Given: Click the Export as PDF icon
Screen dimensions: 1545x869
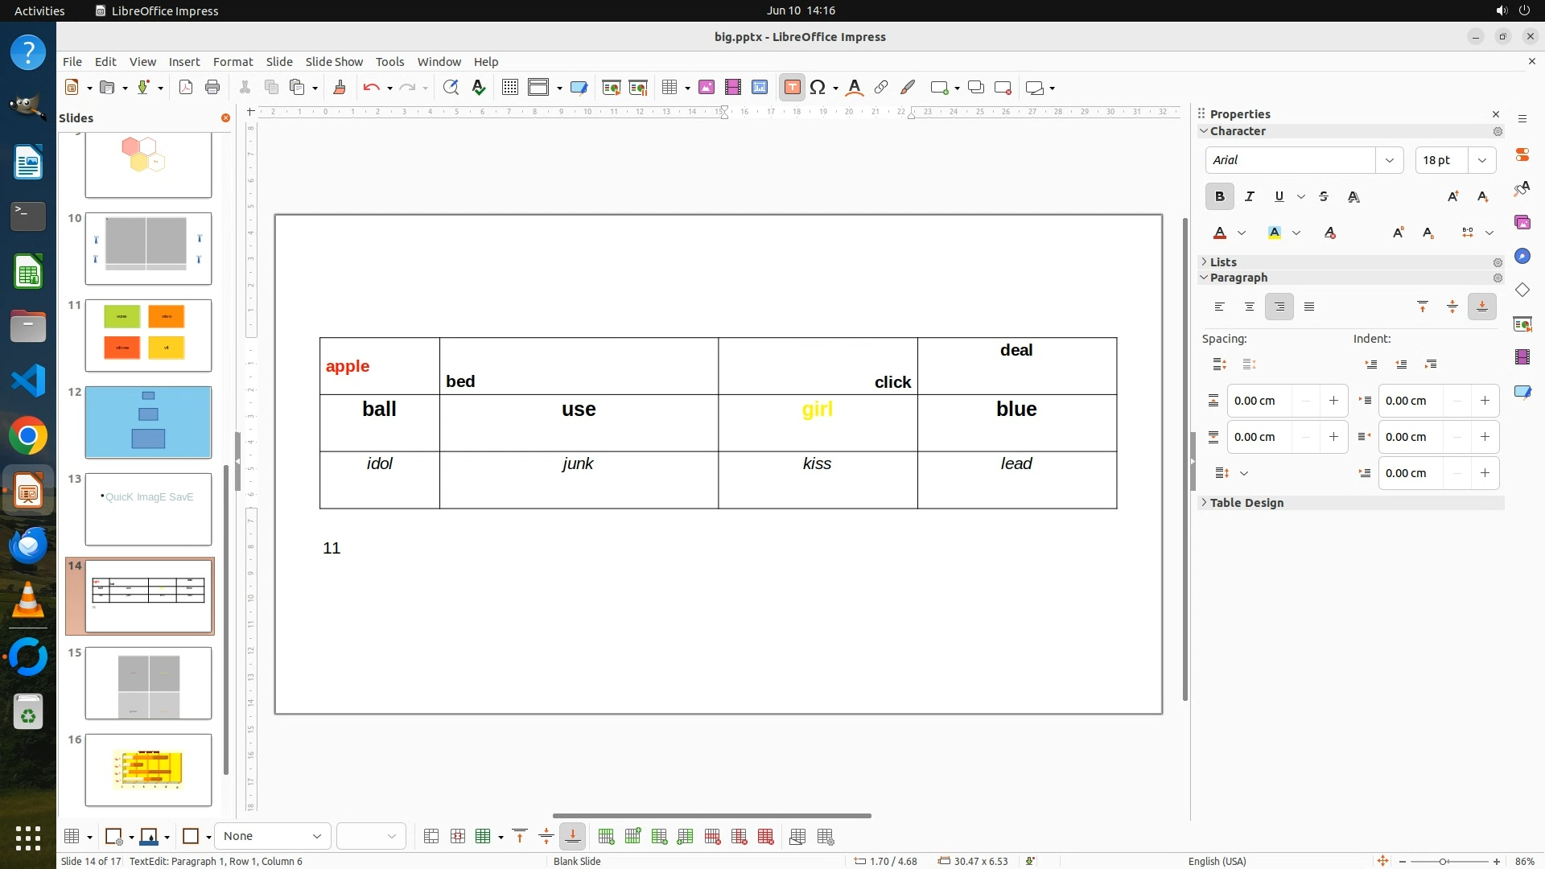Looking at the screenshot, I should 186,88.
